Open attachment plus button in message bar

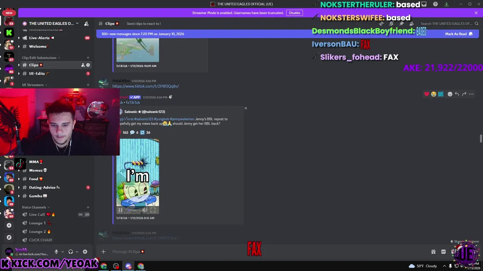pos(103,252)
